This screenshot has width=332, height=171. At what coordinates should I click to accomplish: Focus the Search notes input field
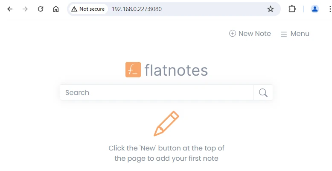(x=157, y=92)
